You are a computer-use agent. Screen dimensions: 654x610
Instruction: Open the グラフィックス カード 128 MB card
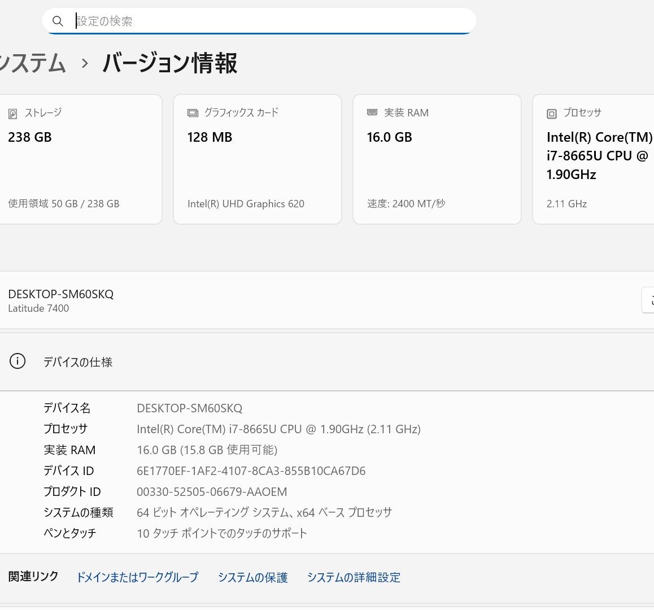[257, 159]
